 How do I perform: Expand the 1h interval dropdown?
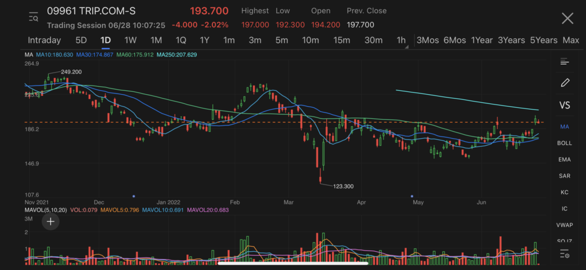pyautogui.click(x=402, y=41)
